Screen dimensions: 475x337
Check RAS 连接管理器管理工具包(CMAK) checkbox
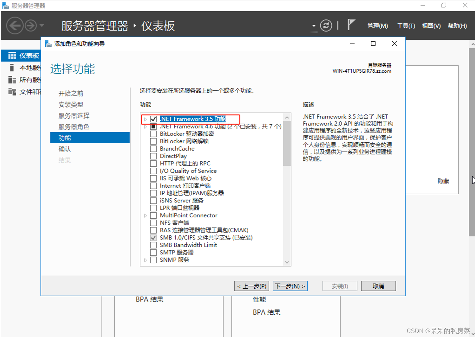click(153, 230)
